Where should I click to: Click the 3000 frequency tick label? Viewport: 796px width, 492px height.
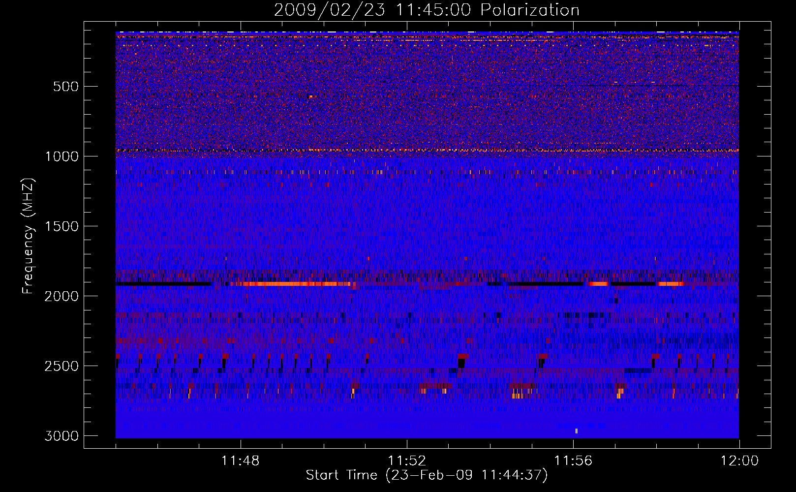tap(61, 436)
